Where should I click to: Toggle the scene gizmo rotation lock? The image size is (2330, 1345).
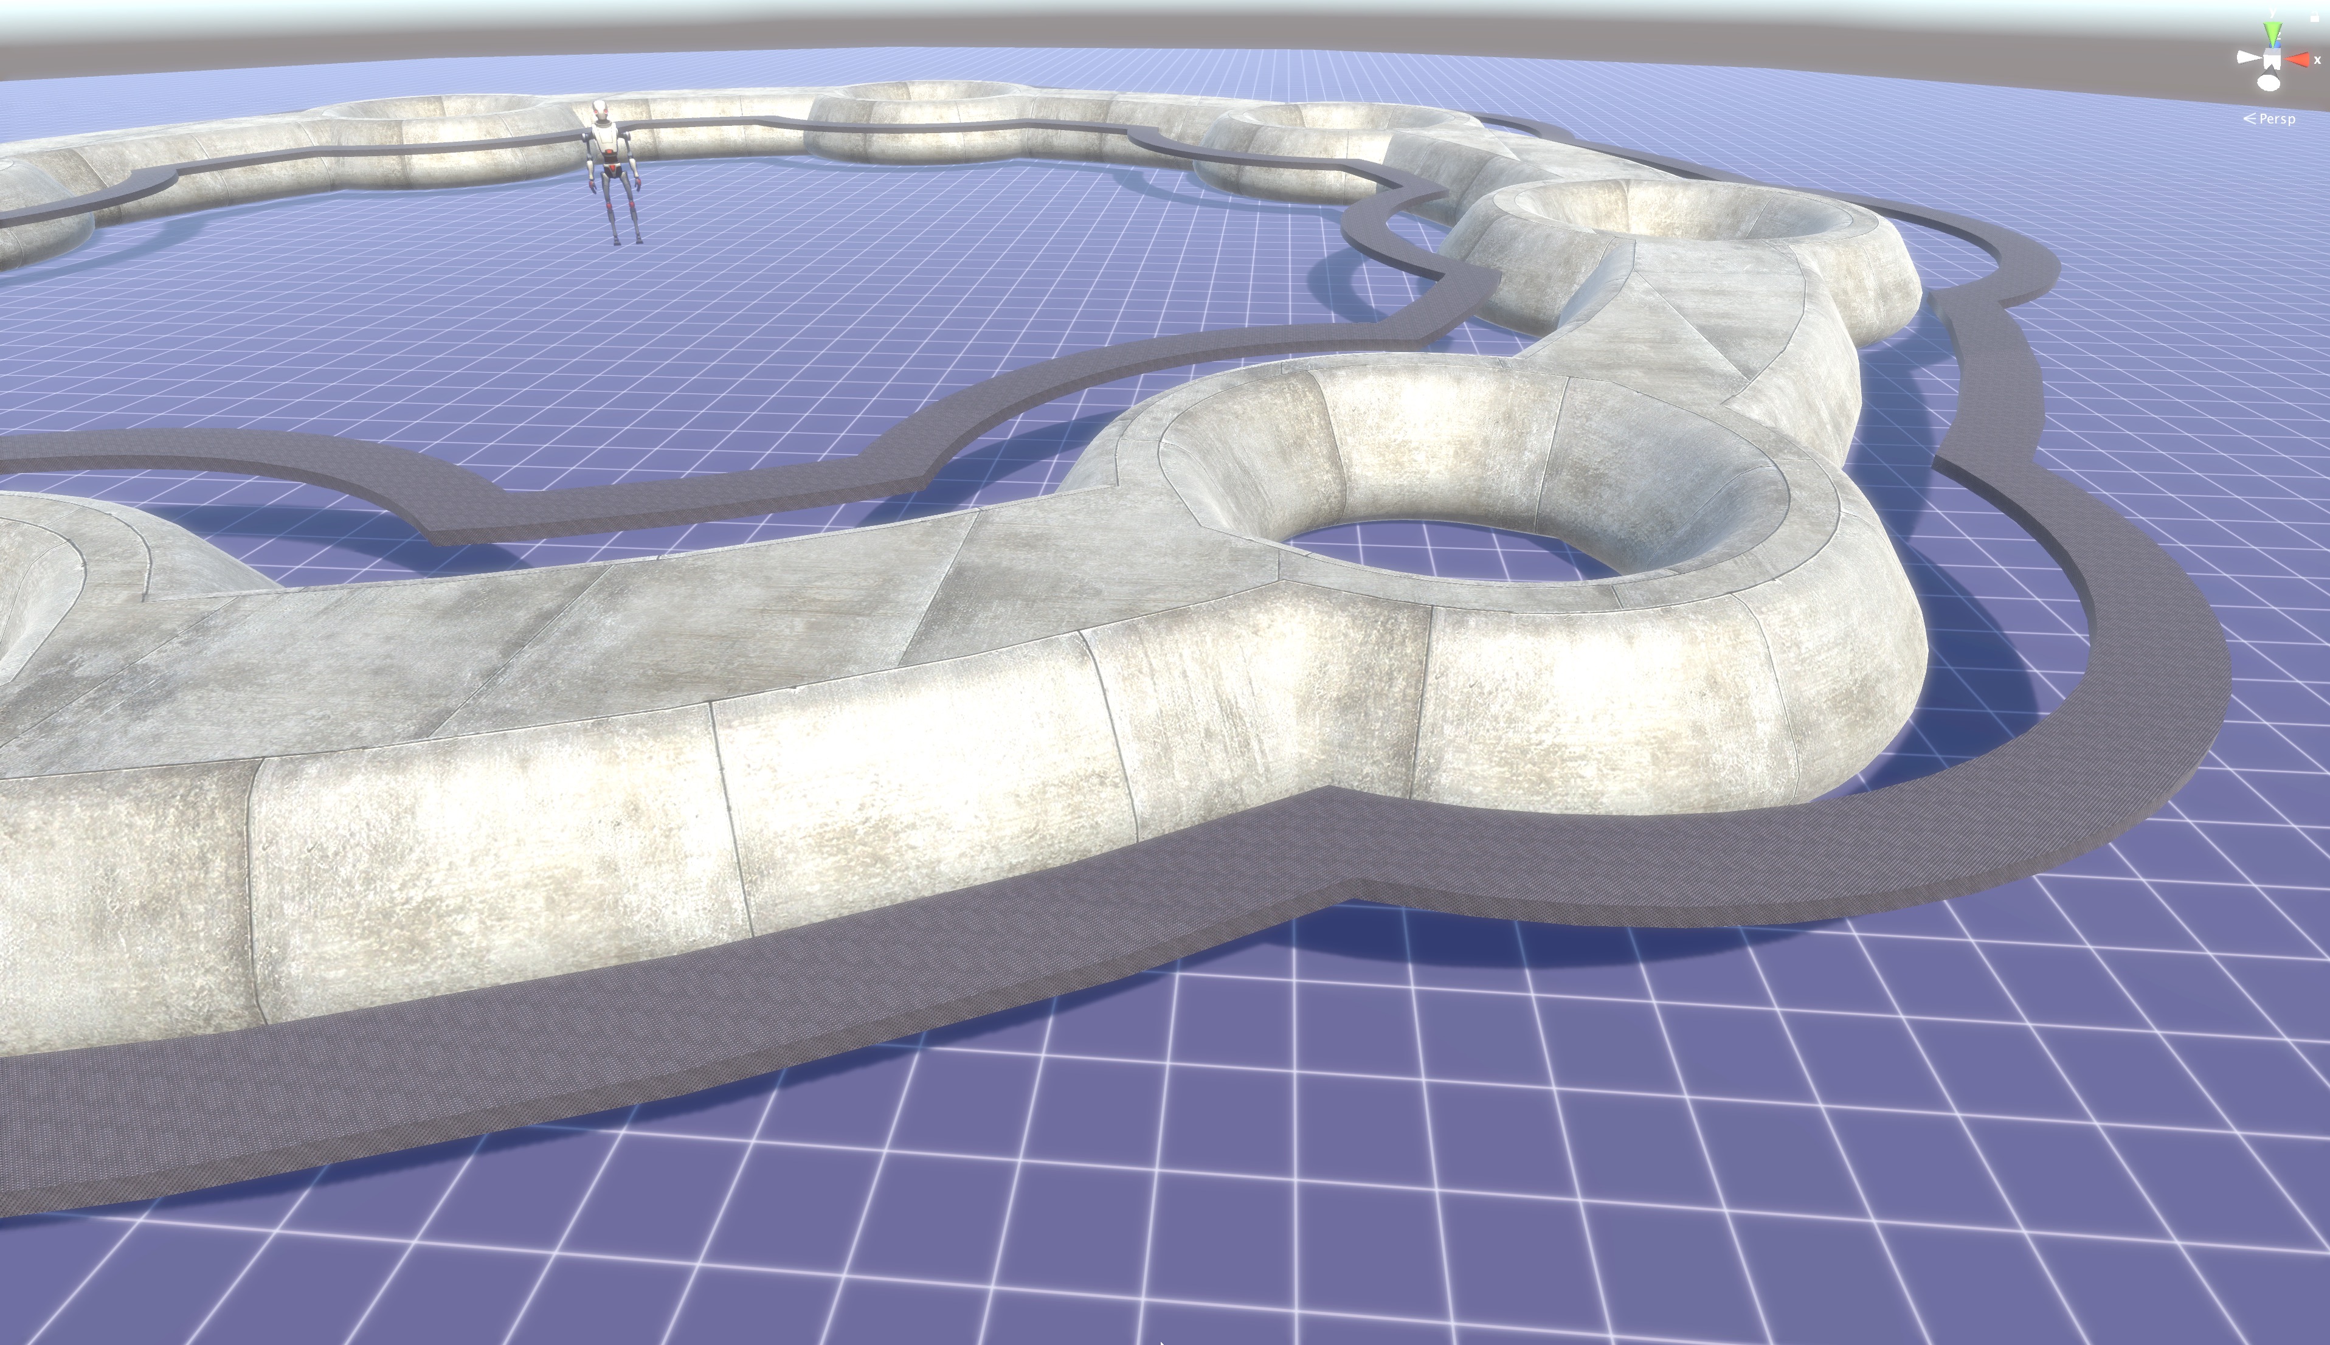(x=2314, y=16)
